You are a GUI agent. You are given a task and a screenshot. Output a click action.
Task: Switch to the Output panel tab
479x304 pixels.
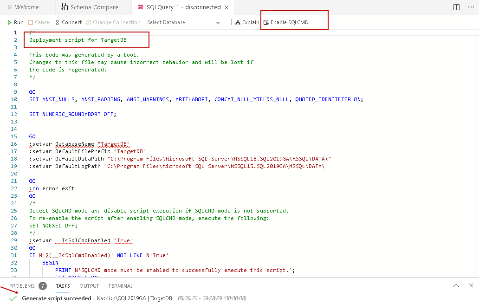click(89, 286)
